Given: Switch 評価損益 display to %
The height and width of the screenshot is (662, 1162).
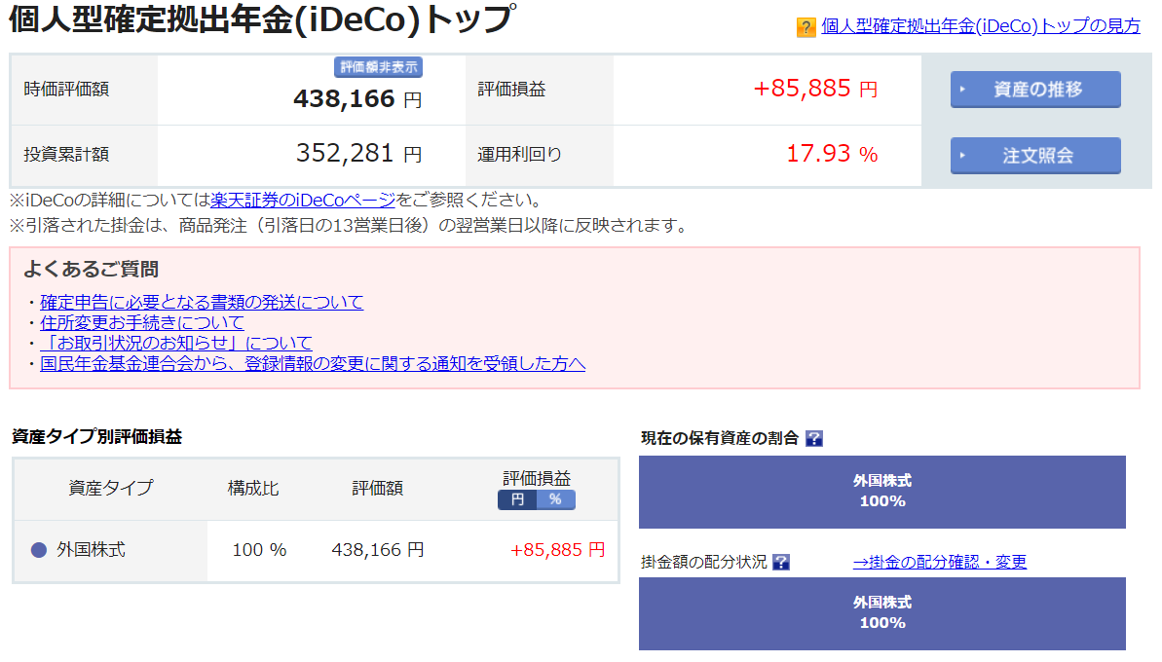Looking at the screenshot, I should pyautogui.click(x=556, y=499).
